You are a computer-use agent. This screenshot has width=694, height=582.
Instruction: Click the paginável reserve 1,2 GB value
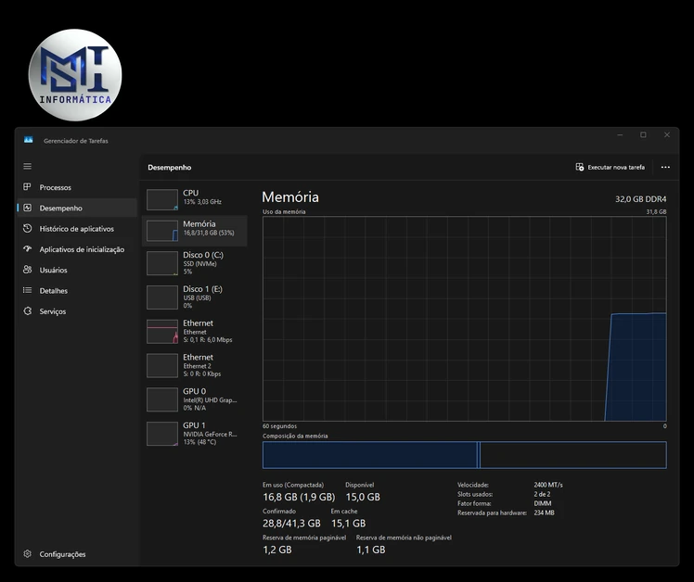(277, 550)
